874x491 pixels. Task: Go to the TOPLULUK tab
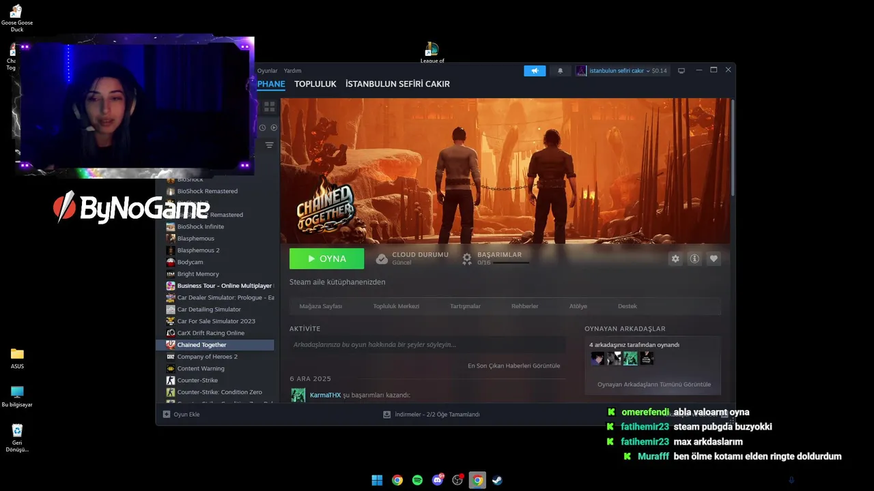click(315, 84)
